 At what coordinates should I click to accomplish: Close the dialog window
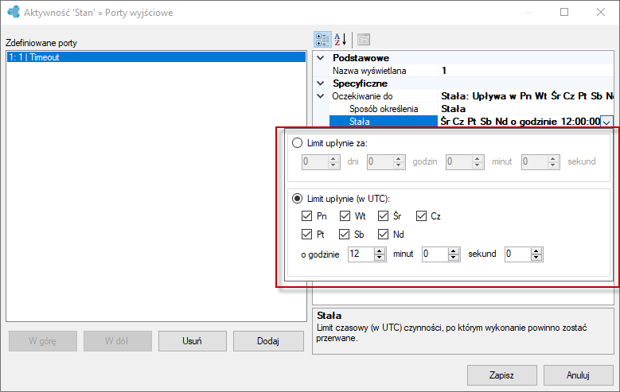(601, 12)
